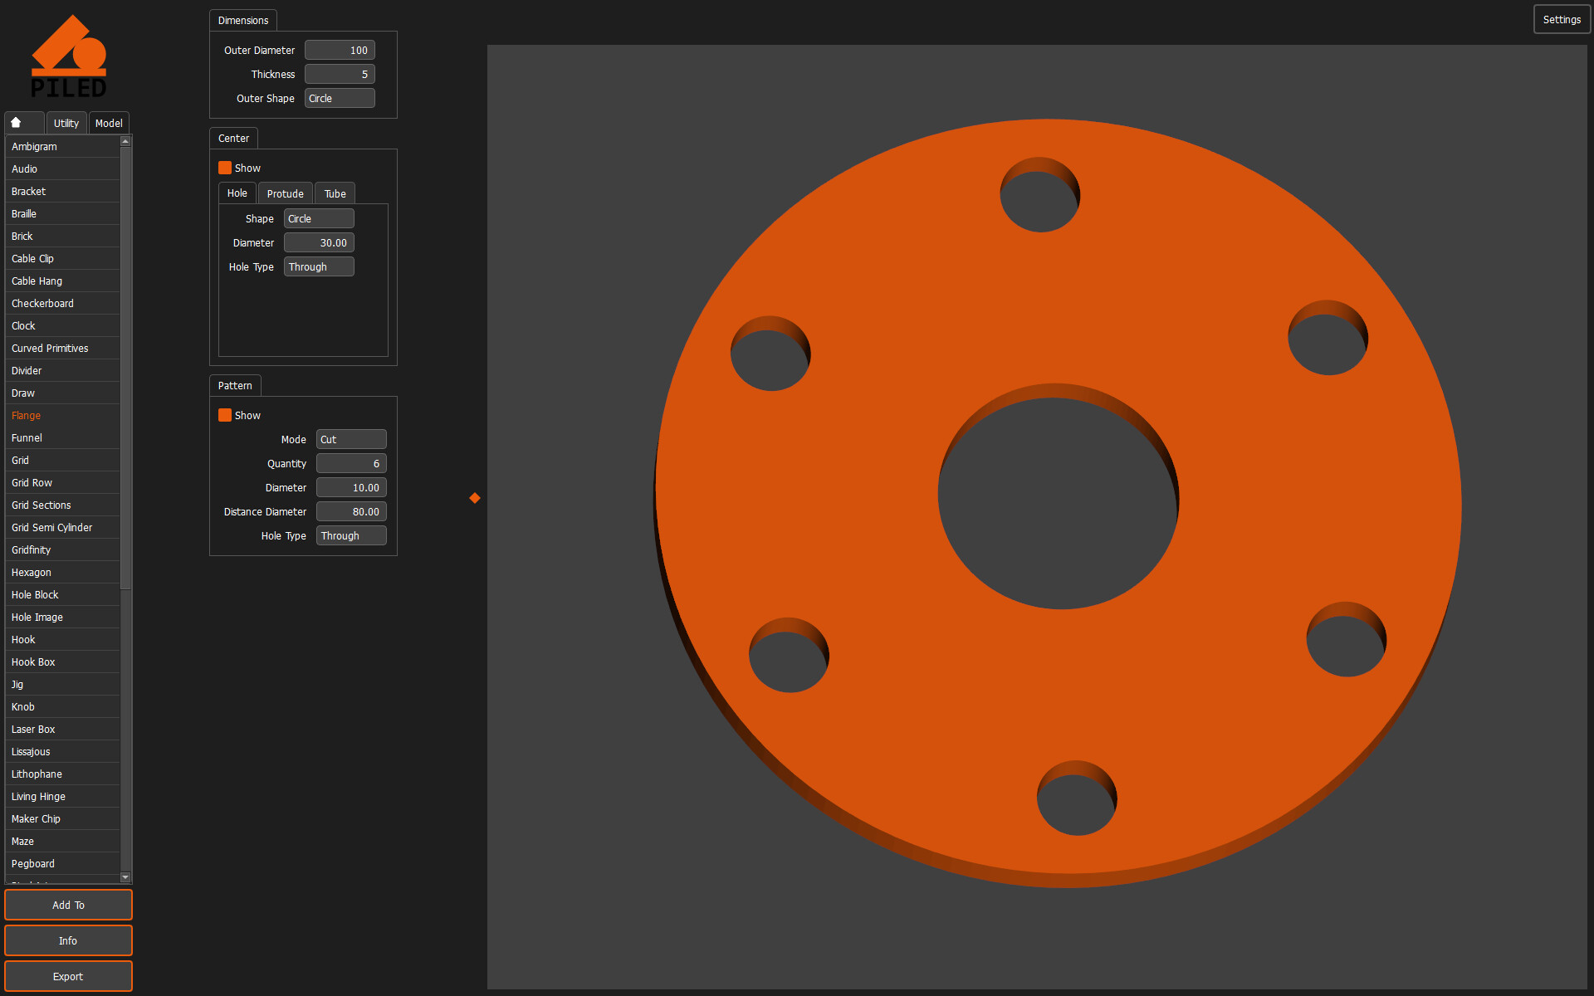Viewport: 1594px width, 996px height.
Task: Open Outer Shape dropdown
Action: 340,98
